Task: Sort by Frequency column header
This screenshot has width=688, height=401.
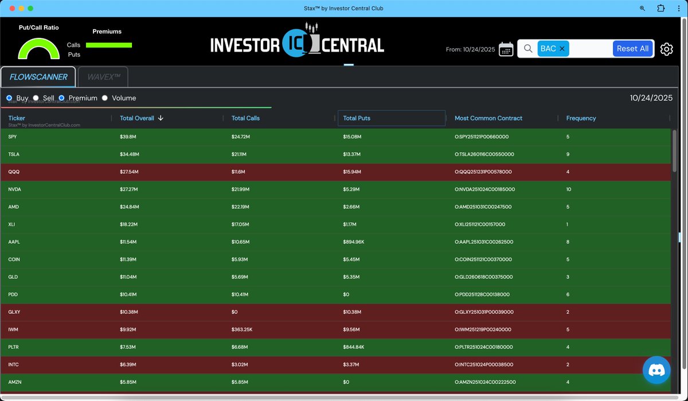Action: coord(581,118)
